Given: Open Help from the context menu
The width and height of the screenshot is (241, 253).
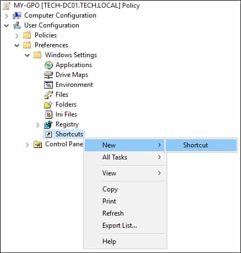Looking at the screenshot, I should click(x=124, y=241).
